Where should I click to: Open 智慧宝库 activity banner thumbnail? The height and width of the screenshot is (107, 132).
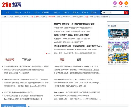pos(118,45)
